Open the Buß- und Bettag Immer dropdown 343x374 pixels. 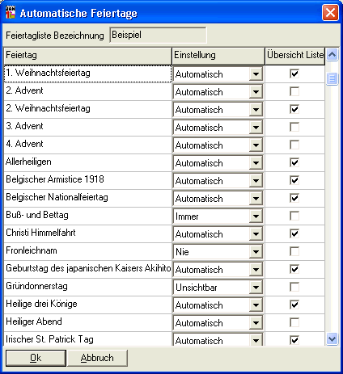[256, 216]
